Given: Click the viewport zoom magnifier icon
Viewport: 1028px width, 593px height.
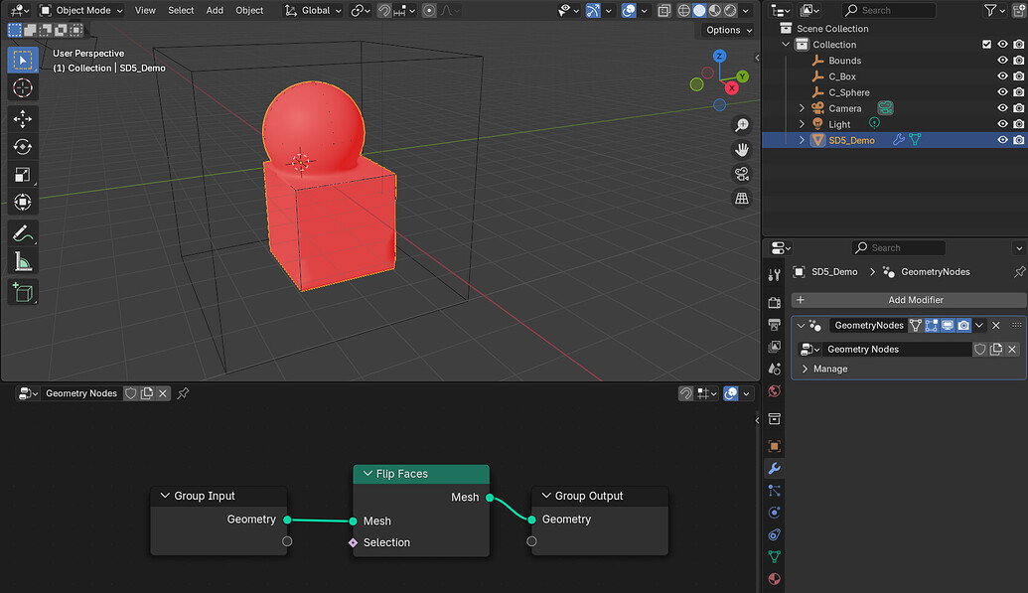Looking at the screenshot, I should tap(742, 125).
